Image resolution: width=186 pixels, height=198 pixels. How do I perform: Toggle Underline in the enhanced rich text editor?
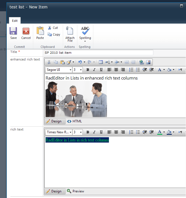tap(101, 70)
